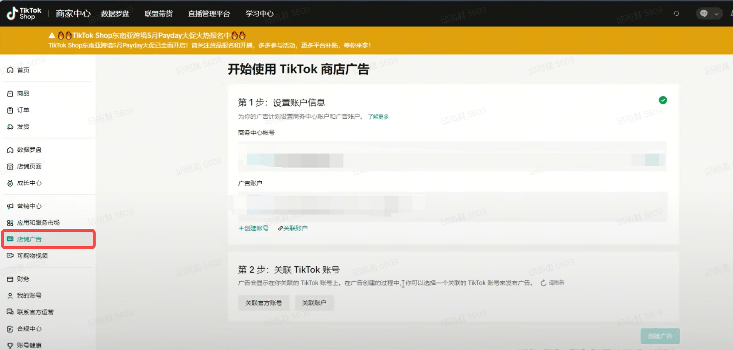
Task: Click 了解更多 learn more link
Action: point(378,117)
